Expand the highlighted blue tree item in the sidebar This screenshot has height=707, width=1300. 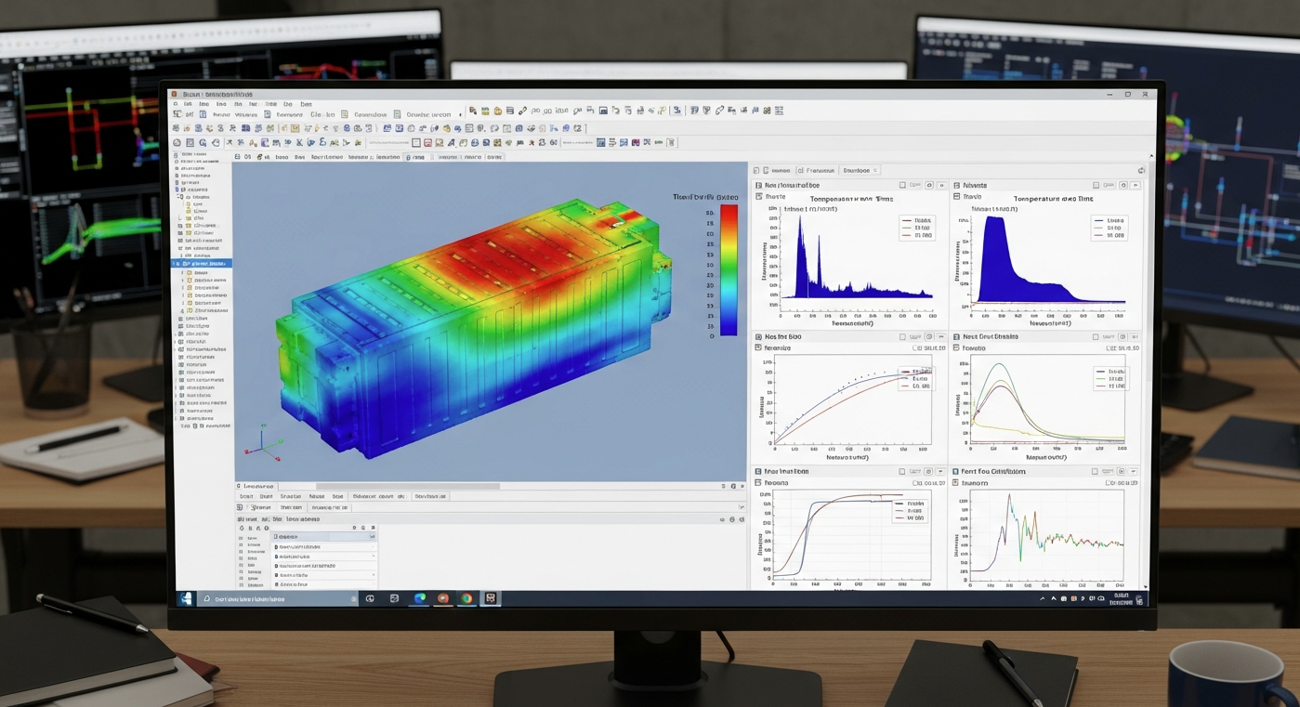click(x=176, y=263)
